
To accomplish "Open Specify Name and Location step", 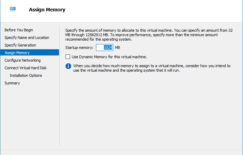I will pyautogui.click(x=27, y=38).
